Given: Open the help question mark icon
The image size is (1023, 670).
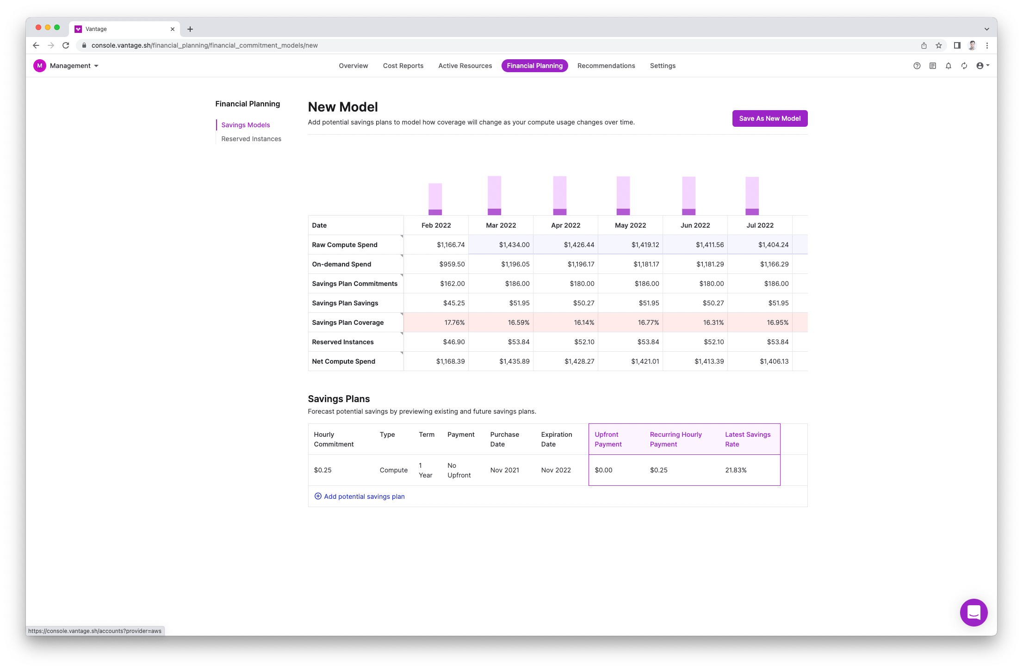Looking at the screenshot, I should click(917, 66).
